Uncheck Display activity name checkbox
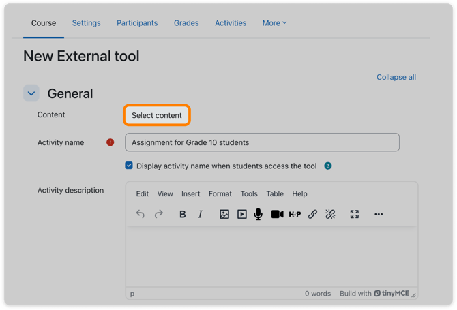Image resolution: width=457 pixels, height=310 pixels. [129, 166]
